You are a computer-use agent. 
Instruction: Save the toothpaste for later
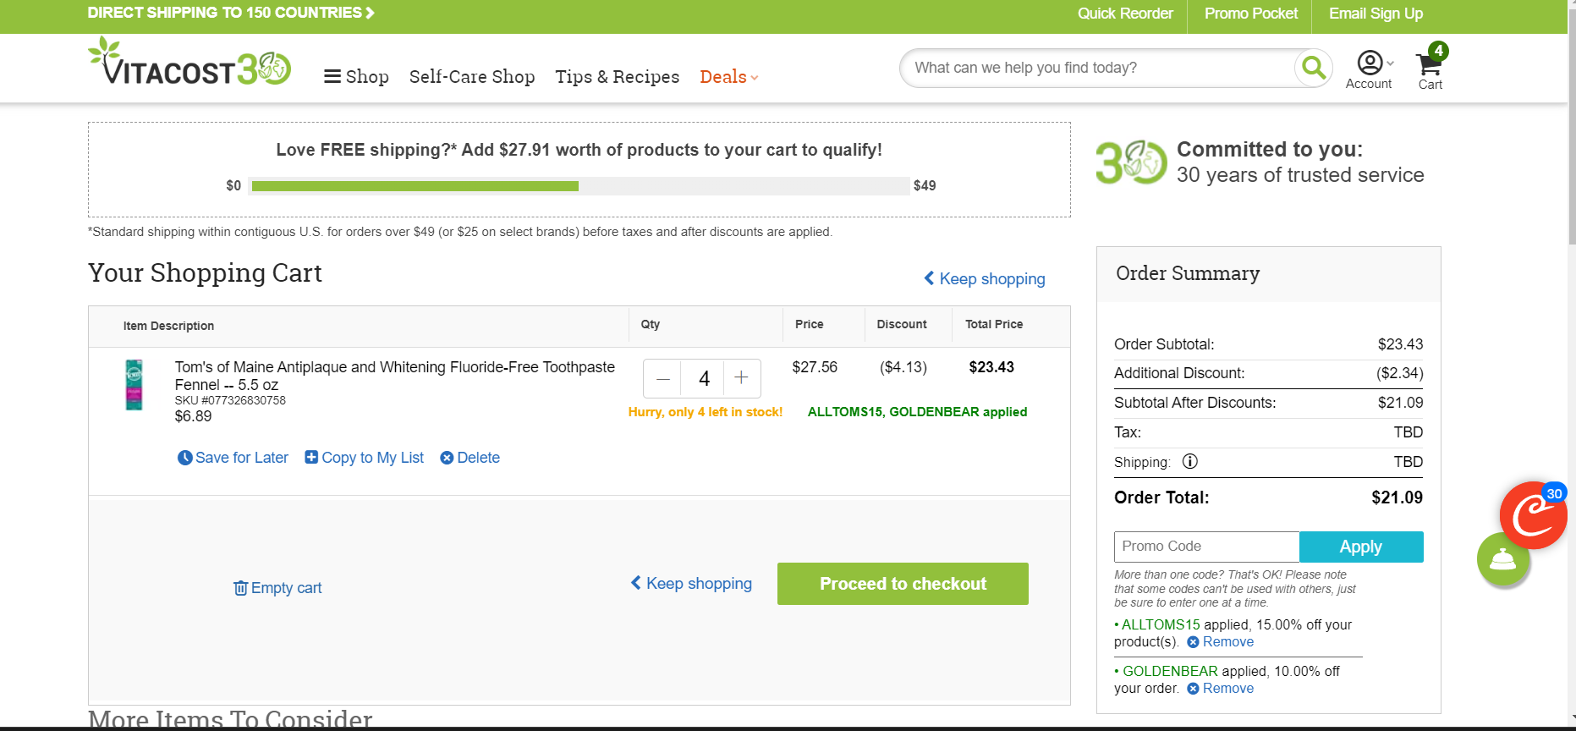pyautogui.click(x=233, y=458)
